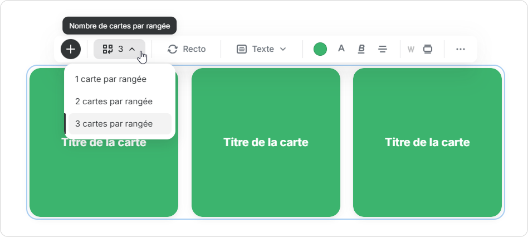528x237 pixels.
Task: Click the underlined B bold formatting icon
Action: tap(361, 49)
